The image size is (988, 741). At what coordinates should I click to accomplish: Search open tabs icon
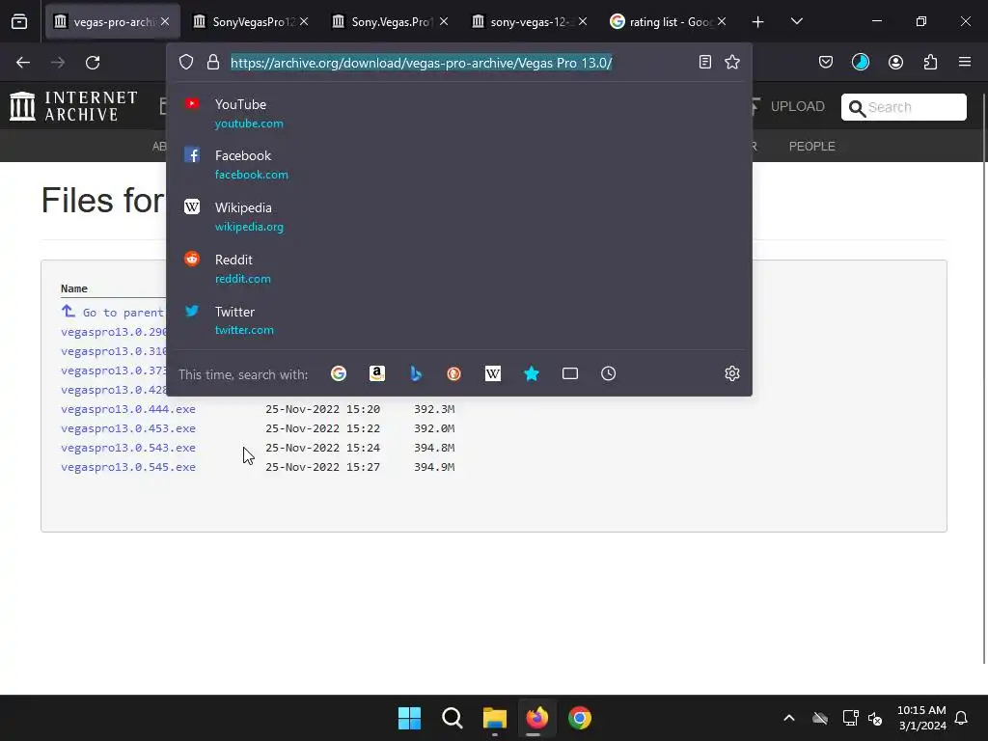pos(569,373)
